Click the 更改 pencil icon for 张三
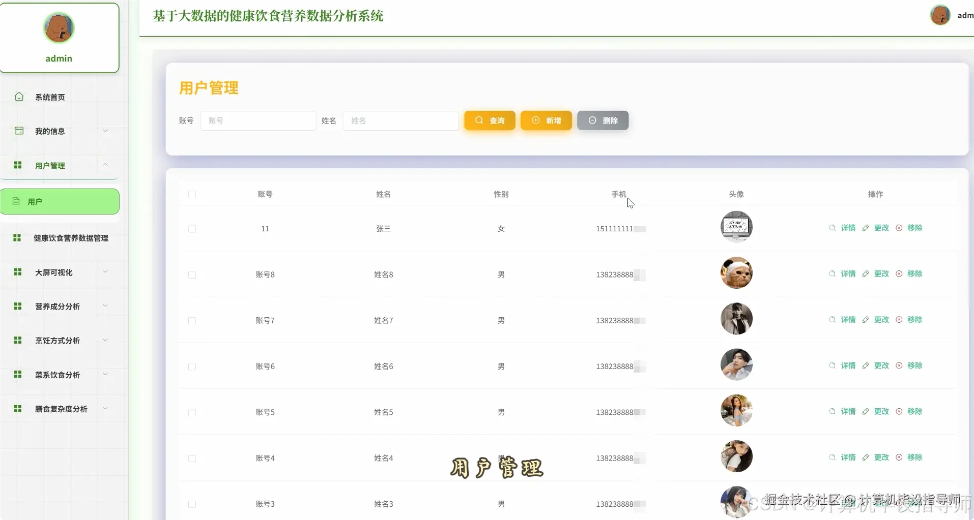 point(866,228)
